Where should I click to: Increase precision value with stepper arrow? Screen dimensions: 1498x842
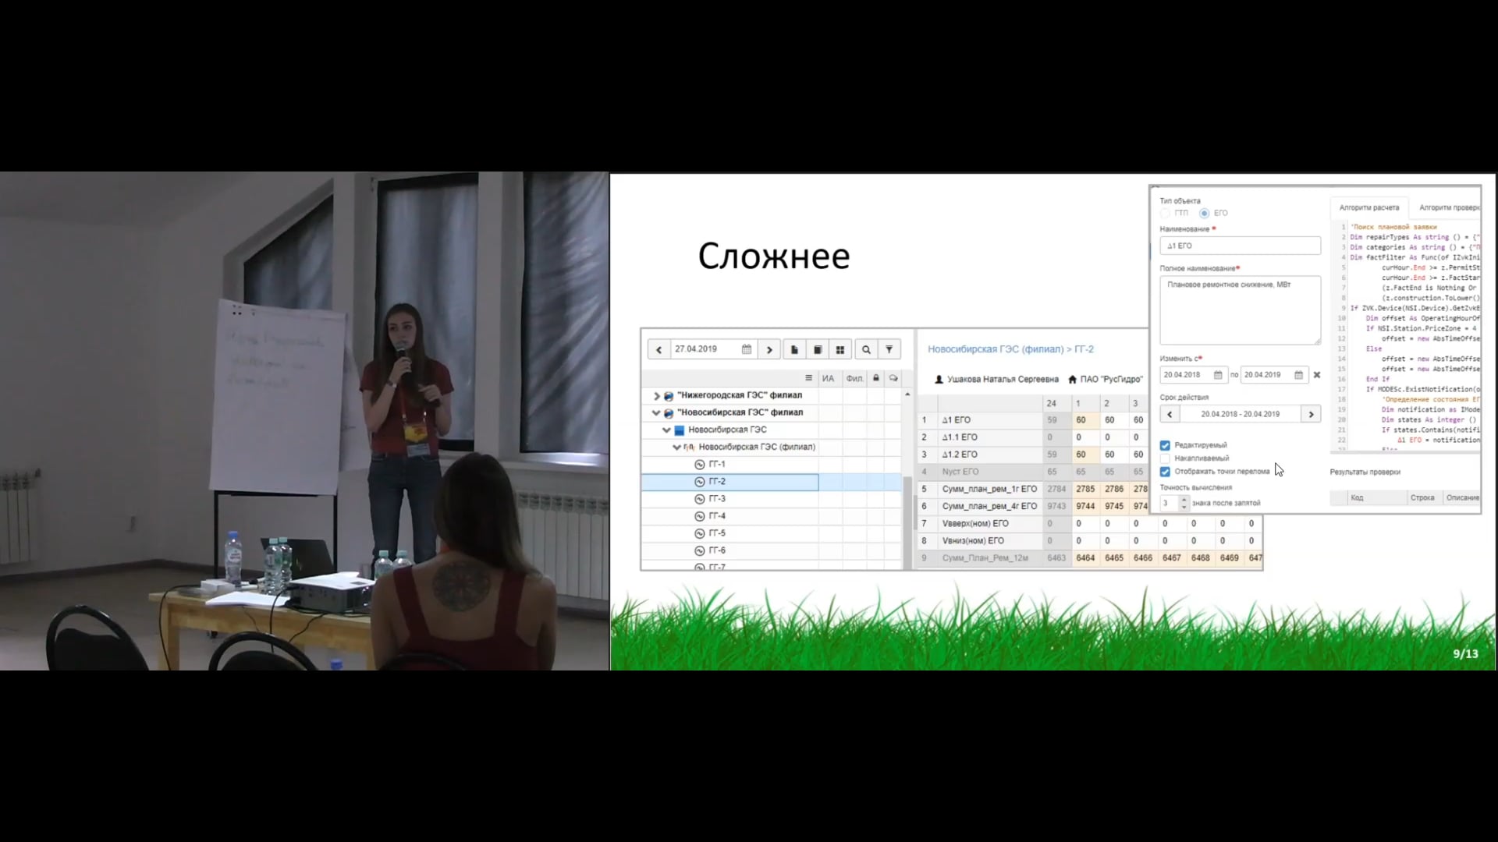[x=1184, y=499]
